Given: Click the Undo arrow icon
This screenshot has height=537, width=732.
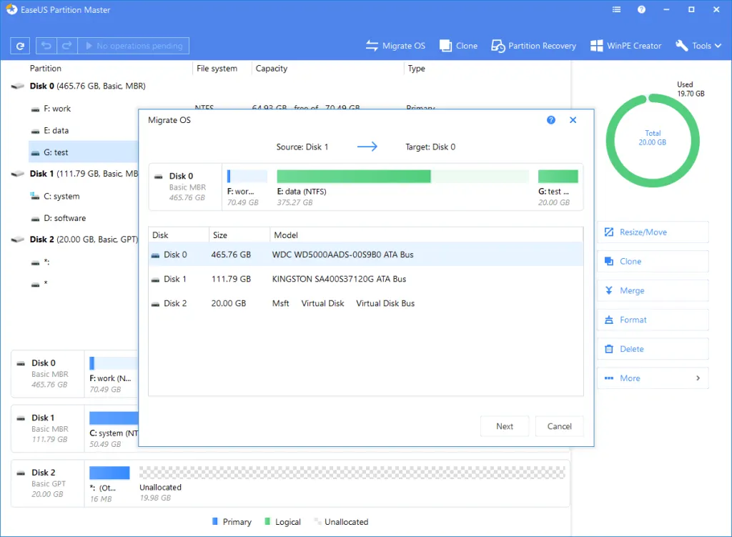Looking at the screenshot, I should 46,45.
